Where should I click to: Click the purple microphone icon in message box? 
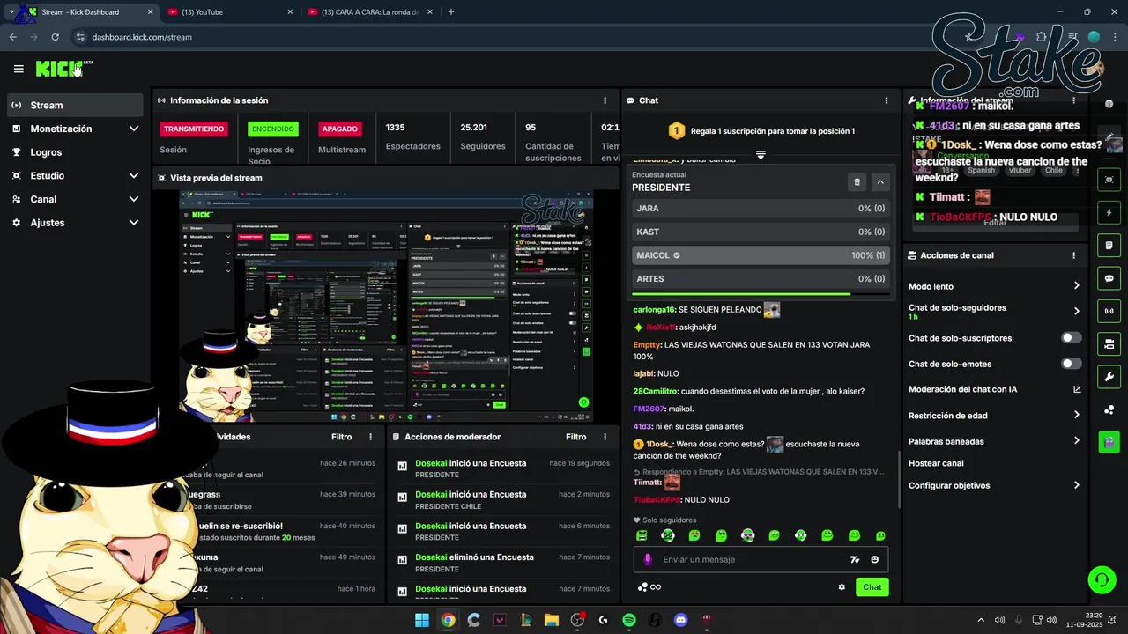point(648,559)
